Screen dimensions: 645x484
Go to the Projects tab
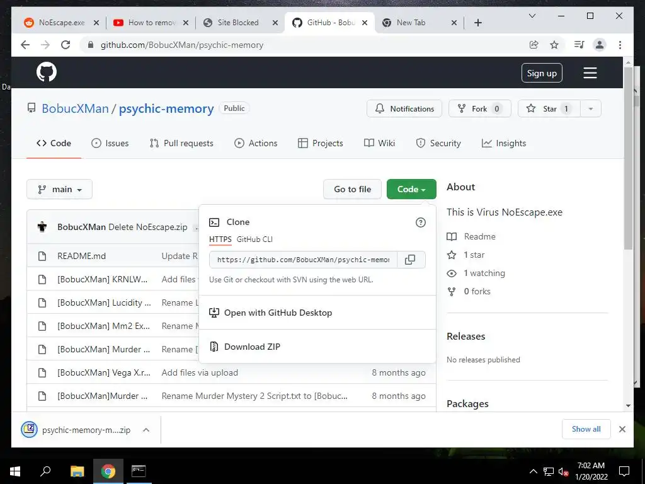(x=321, y=143)
